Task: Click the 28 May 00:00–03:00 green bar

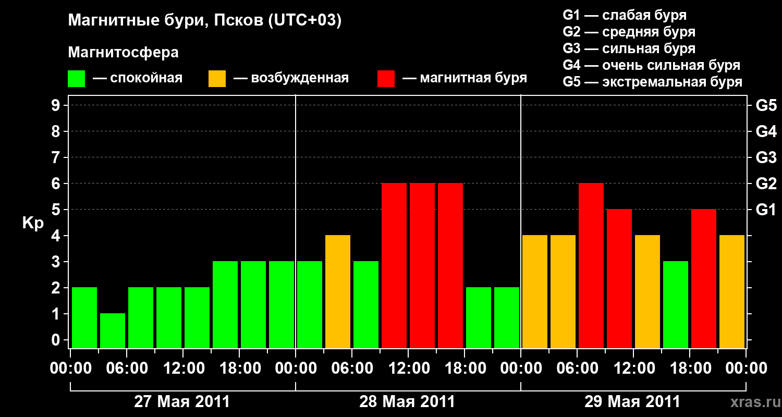Action: coord(310,304)
